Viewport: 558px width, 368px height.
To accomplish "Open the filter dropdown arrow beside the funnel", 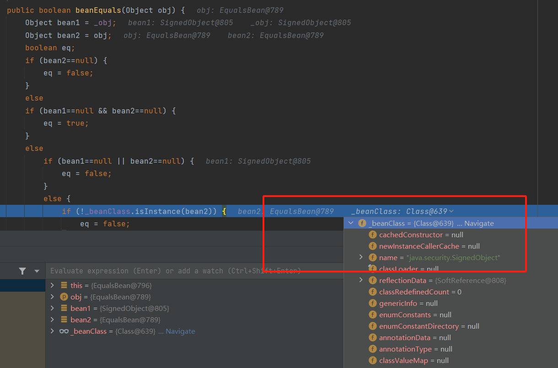I will [37, 271].
